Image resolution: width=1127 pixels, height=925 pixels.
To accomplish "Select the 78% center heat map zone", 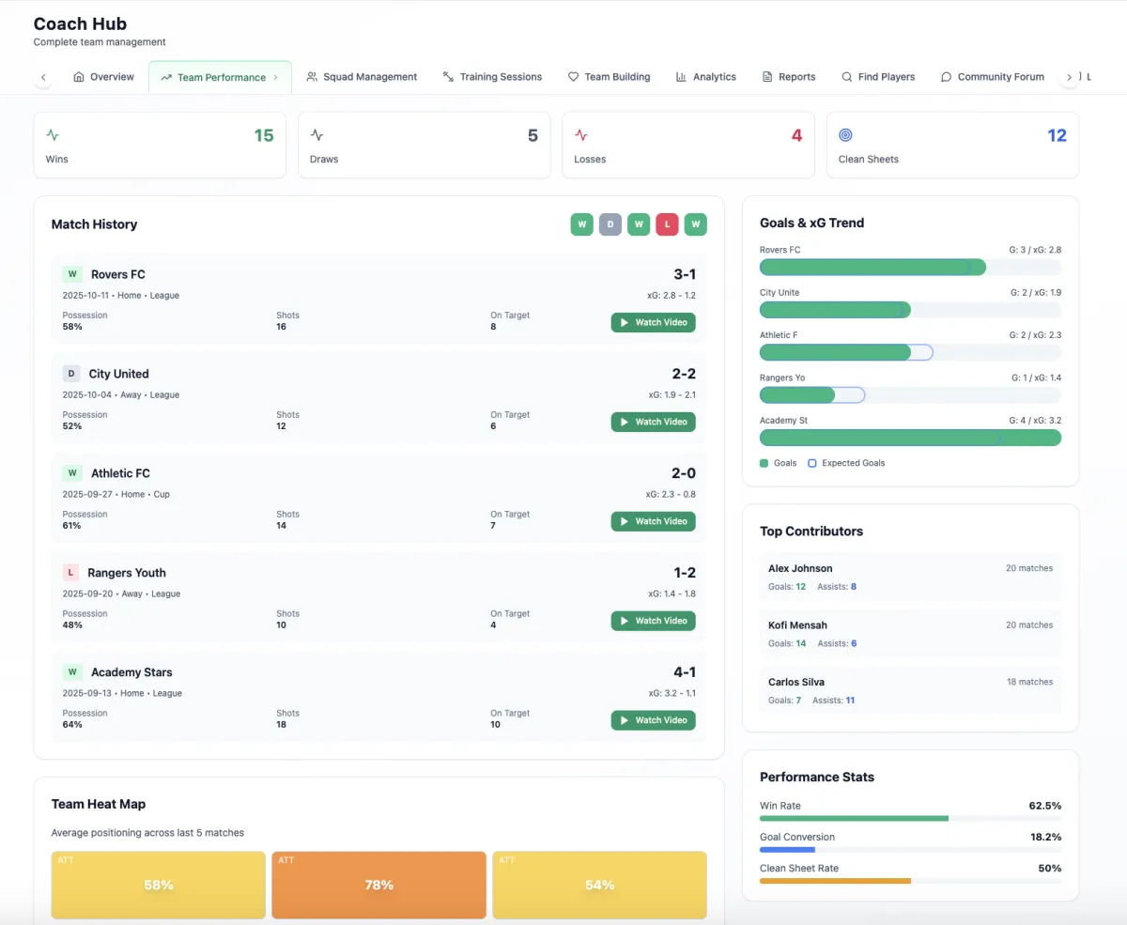I will click(378, 885).
